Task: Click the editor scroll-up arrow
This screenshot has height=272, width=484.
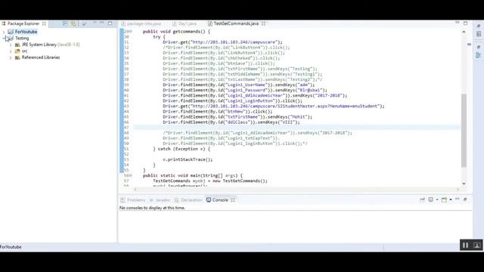Action: click(464, 32)
